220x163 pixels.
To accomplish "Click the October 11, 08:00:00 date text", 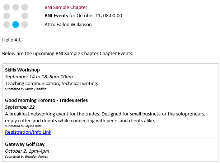I will pyautogui.click(x=99, y=15).
